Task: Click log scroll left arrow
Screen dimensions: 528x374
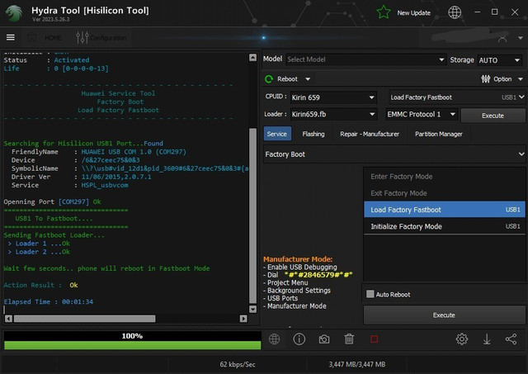Action: tap(8, 319)
